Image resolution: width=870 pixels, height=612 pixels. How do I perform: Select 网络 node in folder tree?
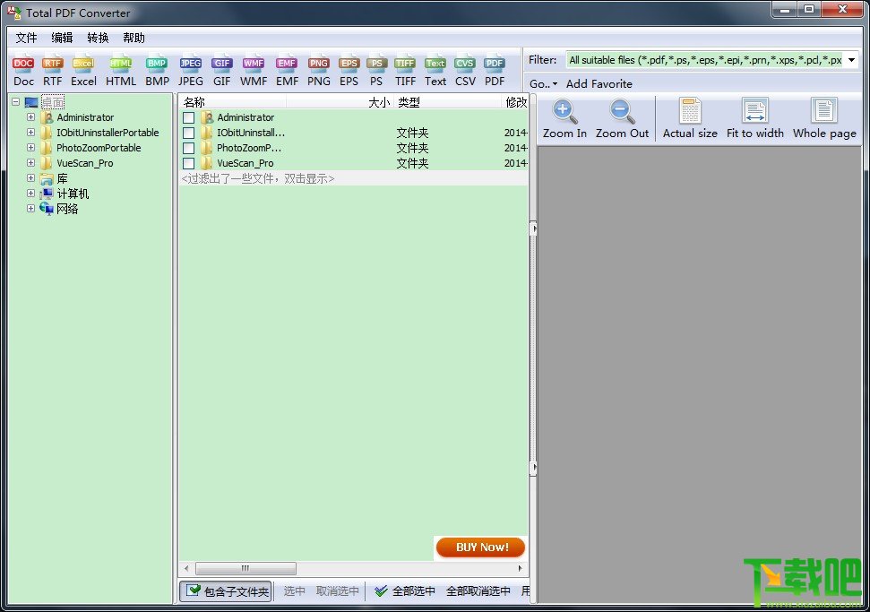(x=67, y=209)
